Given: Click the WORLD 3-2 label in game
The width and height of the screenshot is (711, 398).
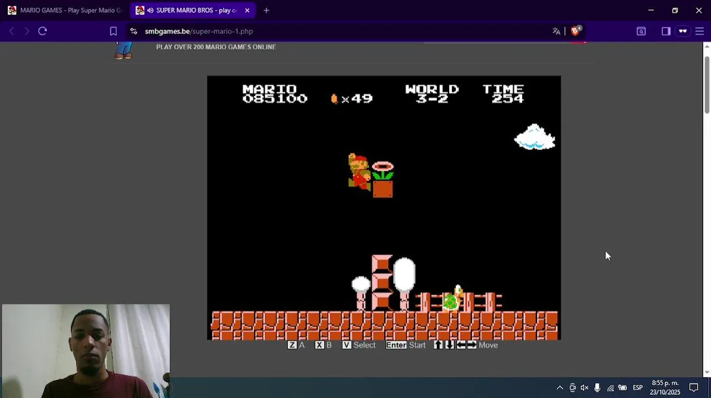Looking at the screenshot, I should 432,94.
